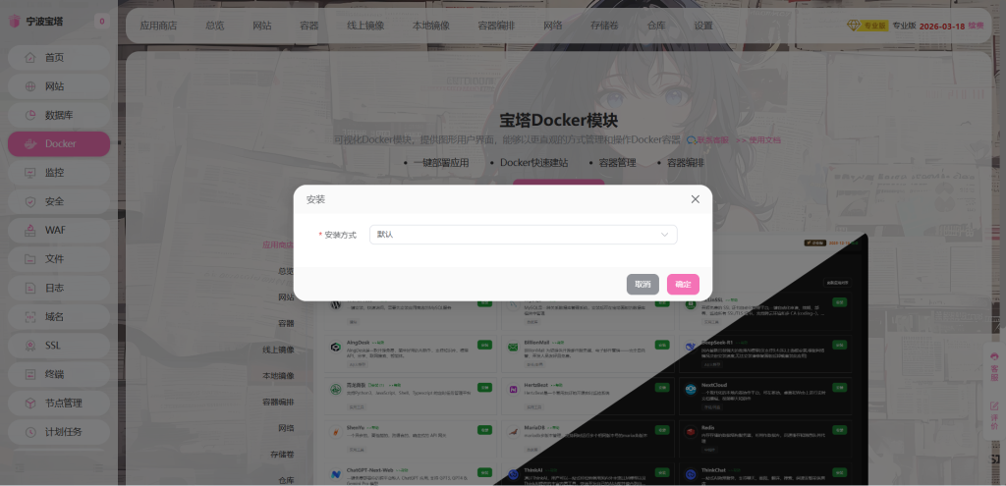The width and height of the screenshot is (1006, 486).
Task: Go to the 设置 tab
Action: pos(703,26)
